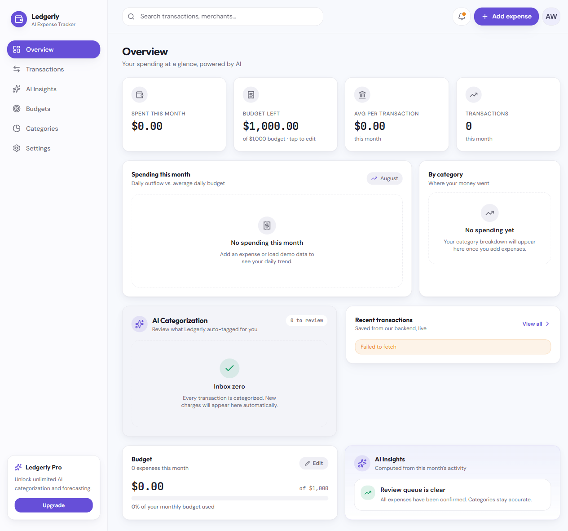568x531 pixels.
Task: Tap the Budget Left card to edit
Action: point(286,115)
